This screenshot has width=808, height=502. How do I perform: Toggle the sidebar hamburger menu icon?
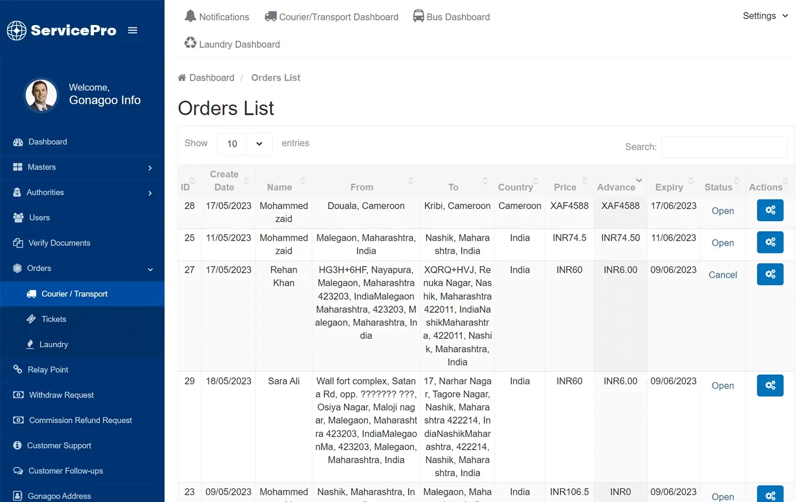point(133,30)
